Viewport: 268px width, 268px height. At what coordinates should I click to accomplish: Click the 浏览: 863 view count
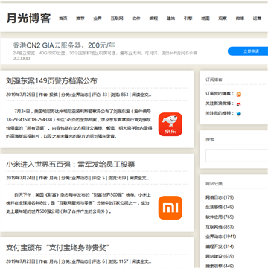click(120, 95)
